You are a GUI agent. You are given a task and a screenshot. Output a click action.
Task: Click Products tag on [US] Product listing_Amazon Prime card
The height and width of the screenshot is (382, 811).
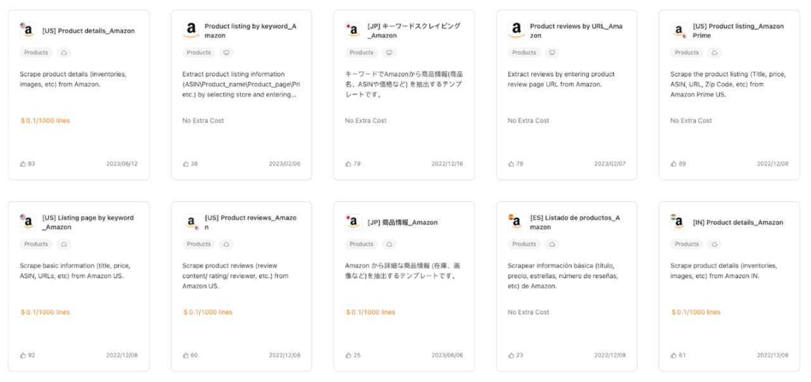coord(687,53)
